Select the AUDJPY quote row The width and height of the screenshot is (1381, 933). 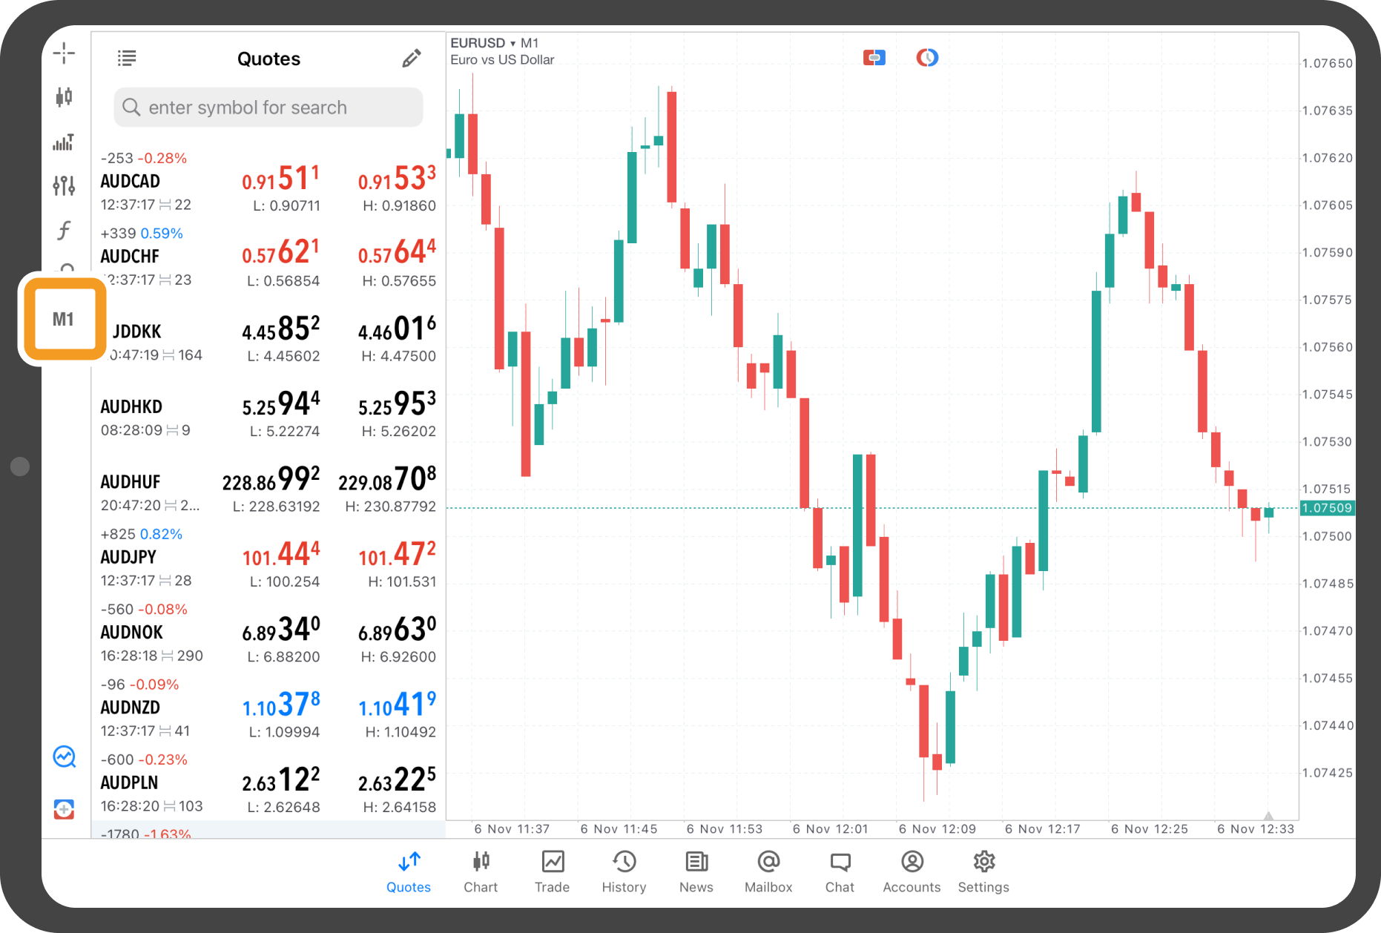pos(267,558)
